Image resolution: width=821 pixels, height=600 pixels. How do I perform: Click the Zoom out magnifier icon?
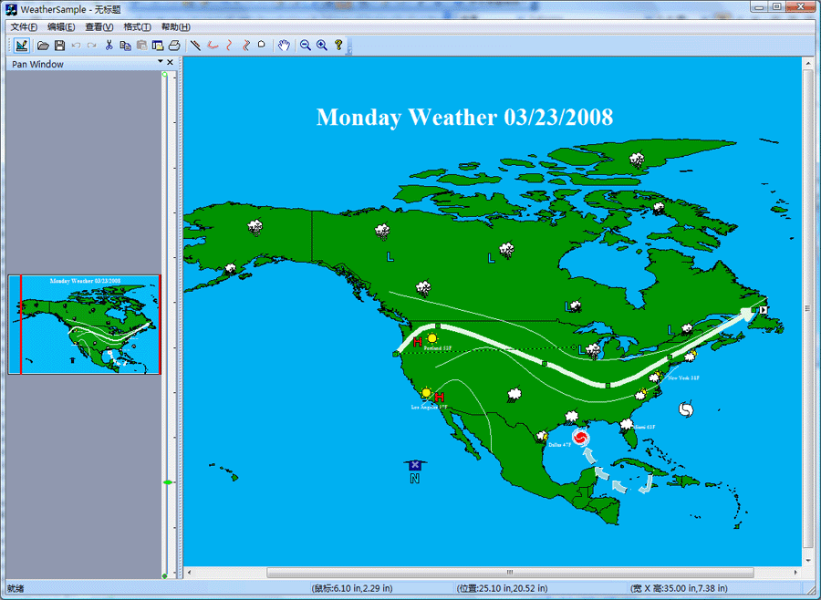pyautogui.click(x=306, y=46)
